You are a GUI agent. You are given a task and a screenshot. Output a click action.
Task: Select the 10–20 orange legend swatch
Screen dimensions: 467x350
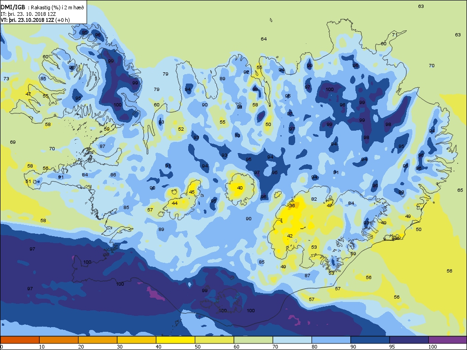coord(59,340)
